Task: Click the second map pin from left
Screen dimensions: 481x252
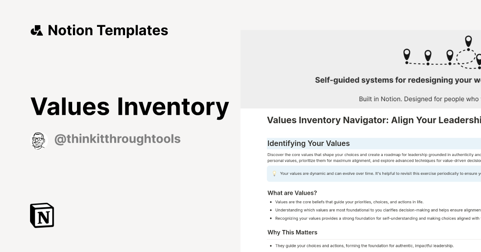Action: 428,56
